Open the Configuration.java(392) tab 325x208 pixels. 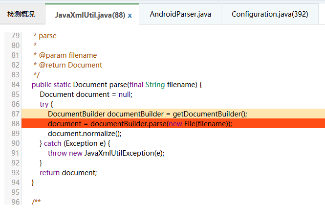(x=270, y=14)
